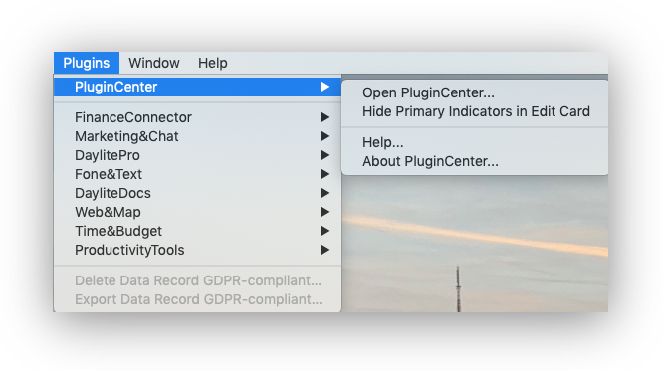
Task: Choose About PluginCenter...
Action: click(x=475, y=161)
